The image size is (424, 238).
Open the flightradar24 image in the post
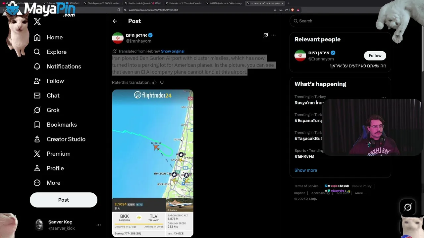152,163
